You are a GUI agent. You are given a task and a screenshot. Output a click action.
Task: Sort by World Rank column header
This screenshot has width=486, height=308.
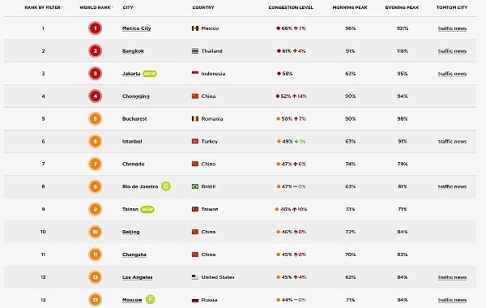pyautogui.click(x=96, y=7)
